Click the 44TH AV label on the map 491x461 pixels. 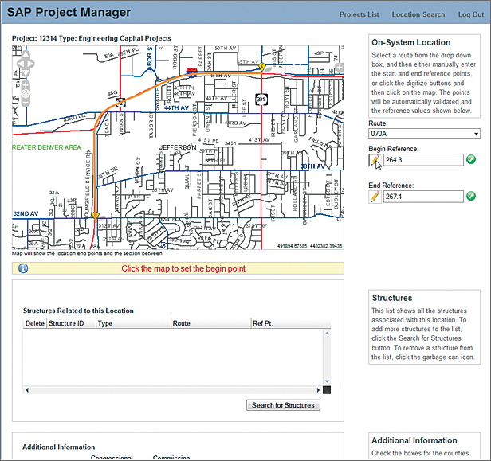[176, 107]
